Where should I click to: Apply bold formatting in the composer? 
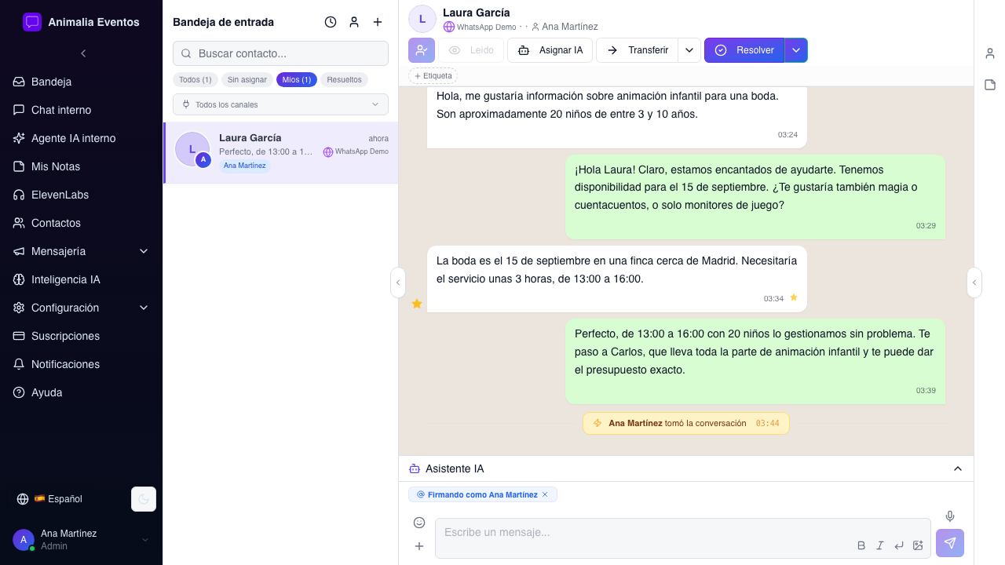[861, 545]
